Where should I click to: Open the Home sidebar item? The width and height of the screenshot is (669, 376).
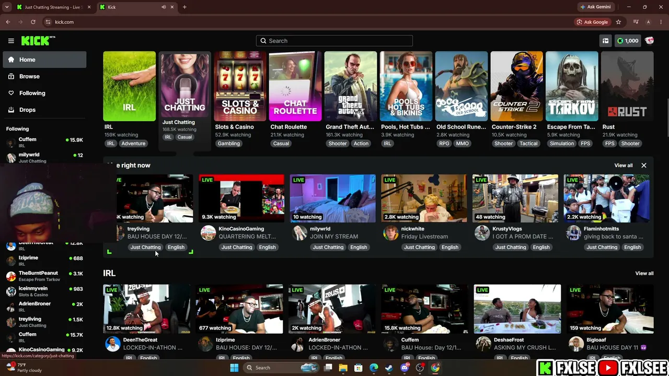coord(44,60)
